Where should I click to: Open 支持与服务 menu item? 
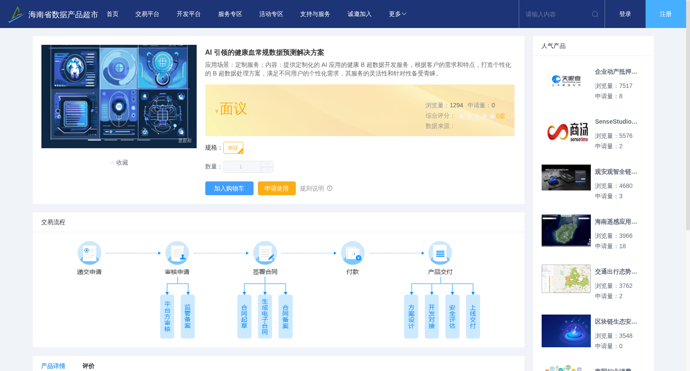point(315,14)
